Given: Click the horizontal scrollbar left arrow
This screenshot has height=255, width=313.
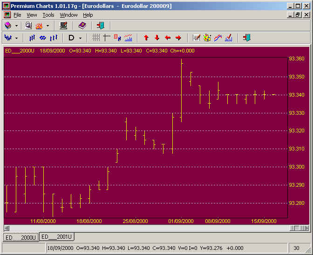Looking at the screenshot, I should (x=7, y=228).
